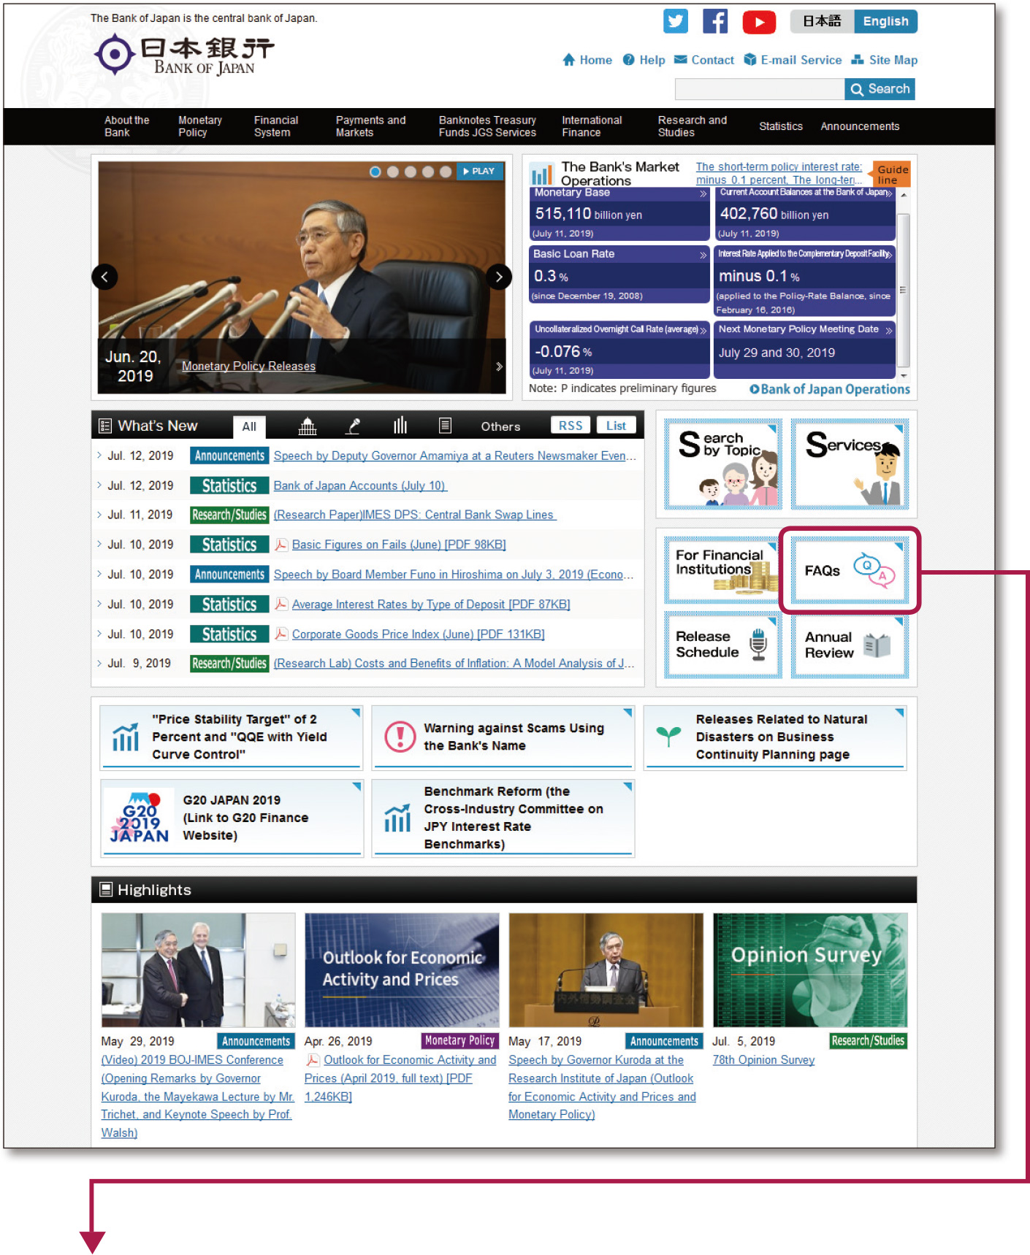The width and height of the screenshot is (1030, 1255).
Task: Open Outlook for Economic Activity thumbnail
Action: (x=402, y=970)
